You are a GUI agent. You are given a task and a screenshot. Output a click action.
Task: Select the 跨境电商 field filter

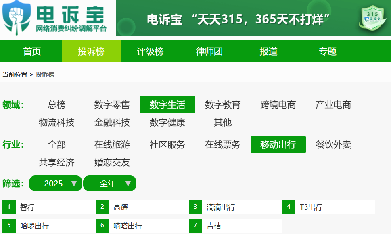[277, 104]
